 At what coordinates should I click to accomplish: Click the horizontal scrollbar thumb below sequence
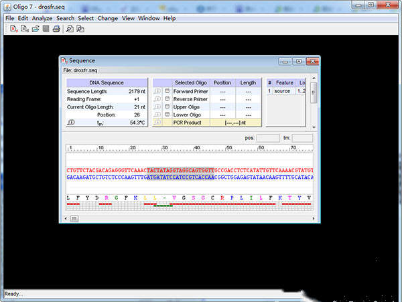click(x=74, y=218)
